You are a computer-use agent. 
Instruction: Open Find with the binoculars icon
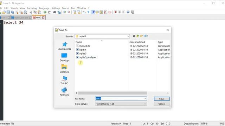pos(54,12)
